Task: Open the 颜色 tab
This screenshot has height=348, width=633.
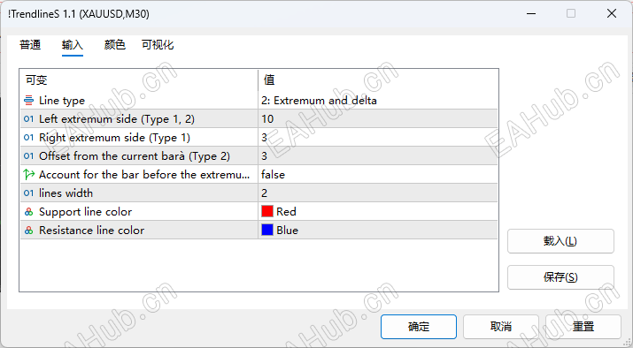Action: coord(115,45)
